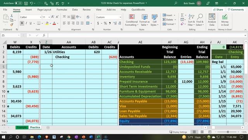Click Find & Select magnifier icon
Viewport: 248px width, 140px height.
(x=200, y=20)
